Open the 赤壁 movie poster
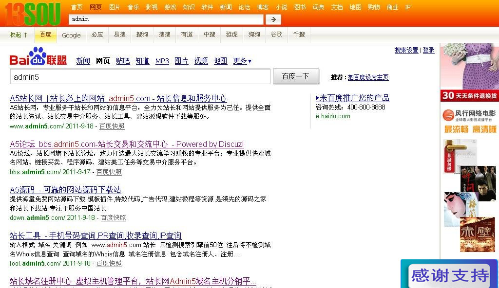Image resolution: width=499 pixels, height=288 pixels. 478,234
